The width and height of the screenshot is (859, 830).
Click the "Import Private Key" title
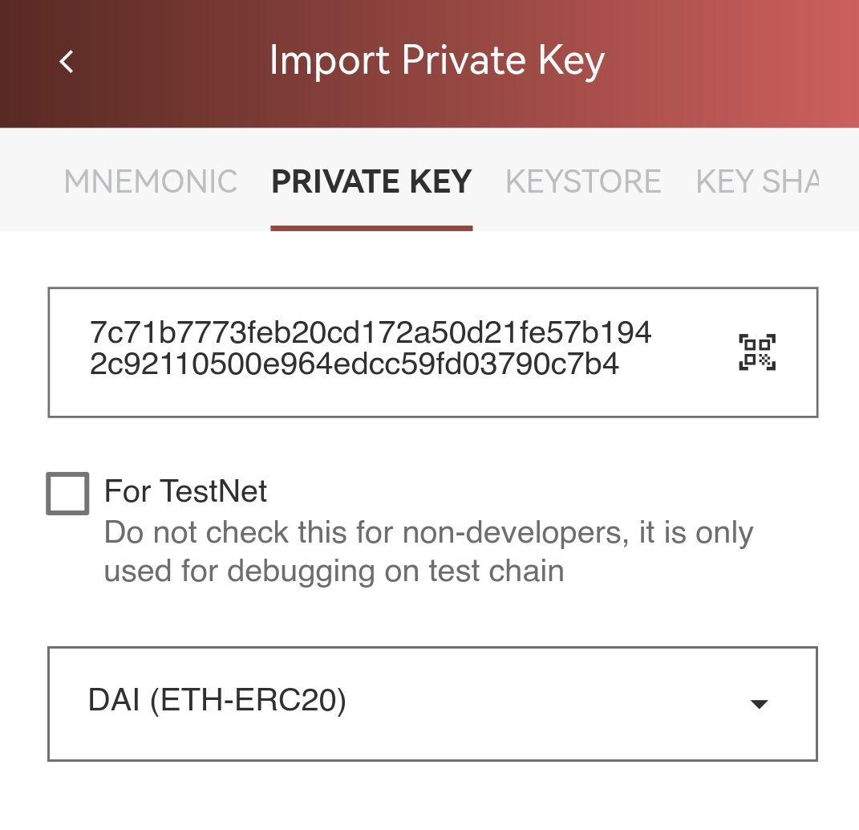(436, 61)
